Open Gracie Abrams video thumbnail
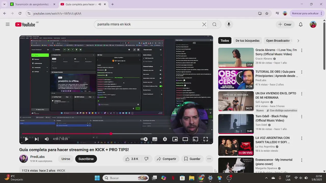This screenshot has width=326, height=183. click(236, 58)
